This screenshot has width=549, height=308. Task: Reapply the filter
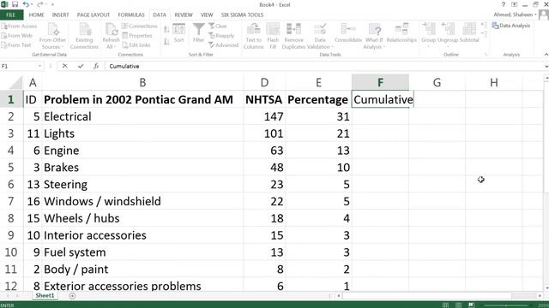tap(221, 36)
